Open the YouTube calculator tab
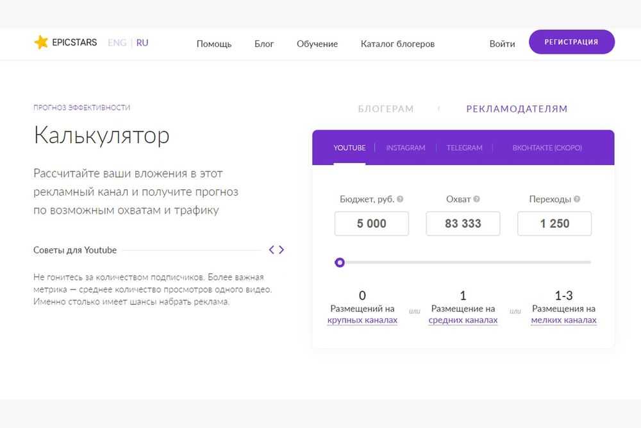 pyautogui.click(x=349, y=148)
